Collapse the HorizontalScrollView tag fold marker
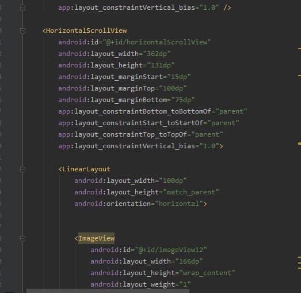This screenshot has width=301, height=293. (x=22, y=31)
